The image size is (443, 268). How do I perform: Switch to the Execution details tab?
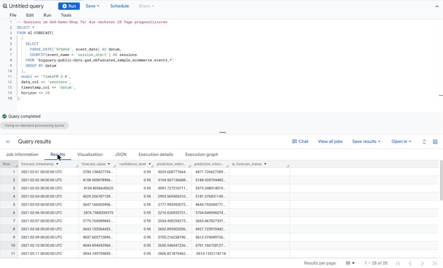(x=156, y=154)
